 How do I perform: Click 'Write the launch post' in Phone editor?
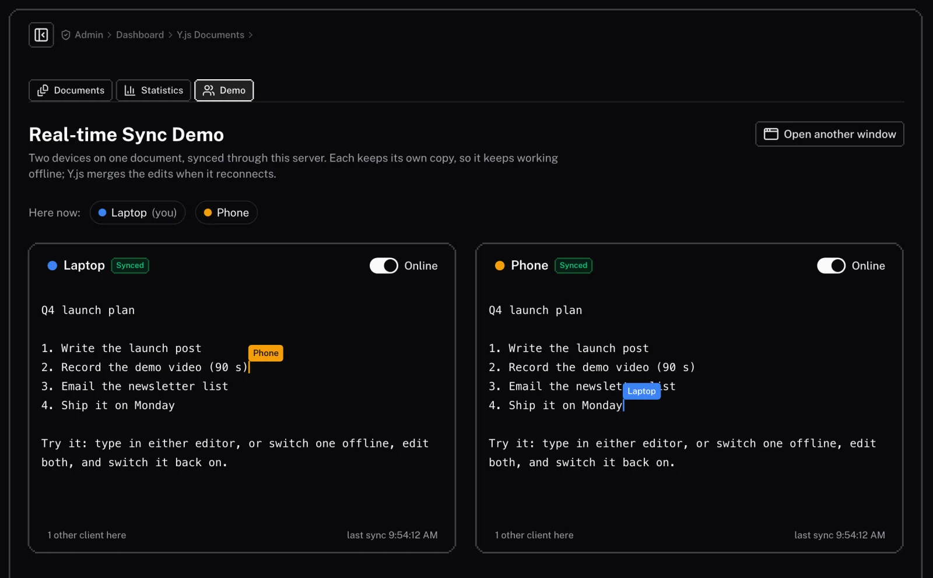tap(578, 348)
